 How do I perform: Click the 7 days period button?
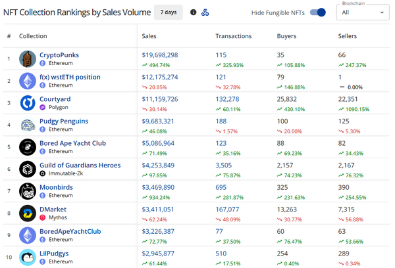point(169,12)
